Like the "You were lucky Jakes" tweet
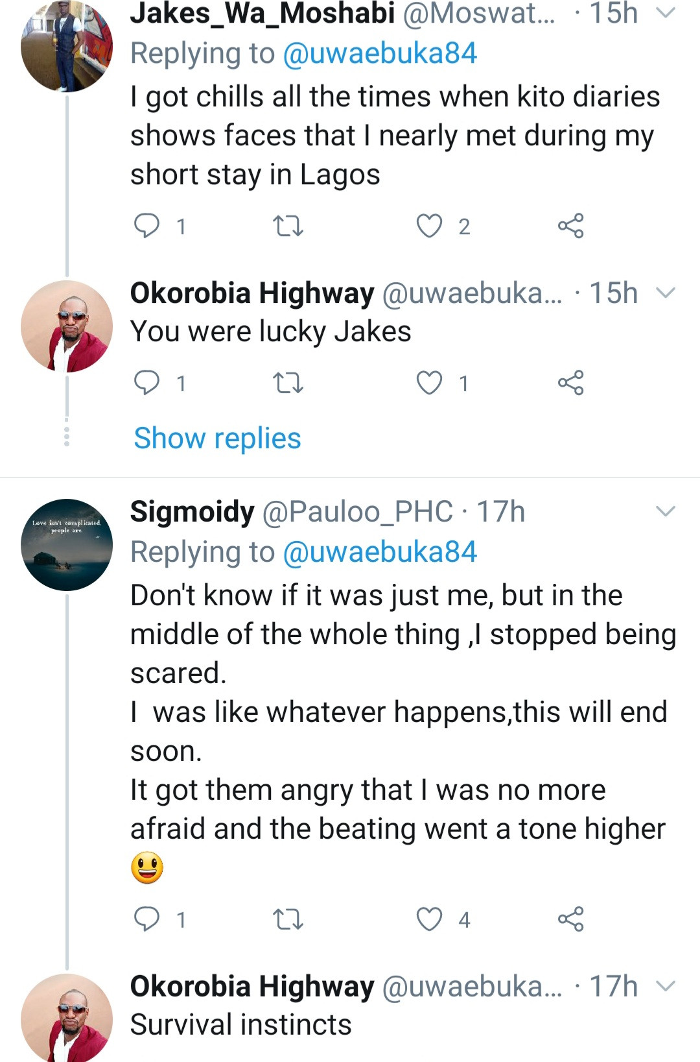Image resolution: width=700 pixels, height=1062 pixels. pyautogui.click(x=429, y=383)
